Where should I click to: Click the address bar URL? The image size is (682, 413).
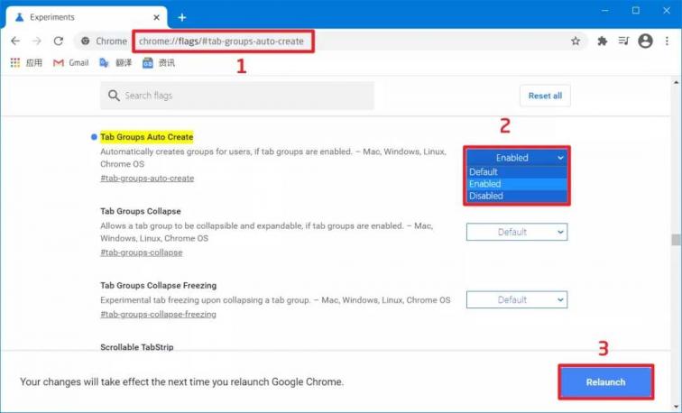coord(221,41)
